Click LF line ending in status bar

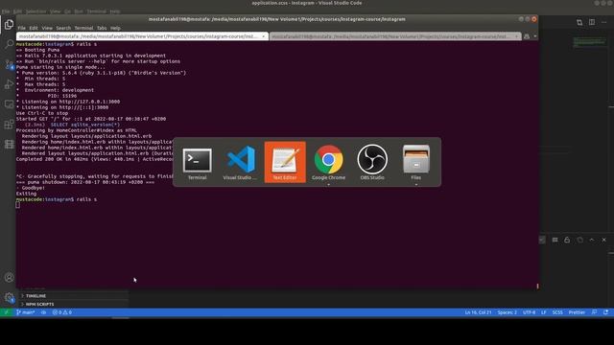[544, 312]
